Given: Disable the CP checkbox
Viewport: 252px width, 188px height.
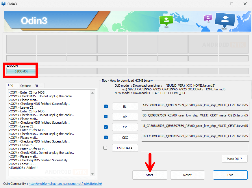Looking at the screenshot, I should click(106, 127).
